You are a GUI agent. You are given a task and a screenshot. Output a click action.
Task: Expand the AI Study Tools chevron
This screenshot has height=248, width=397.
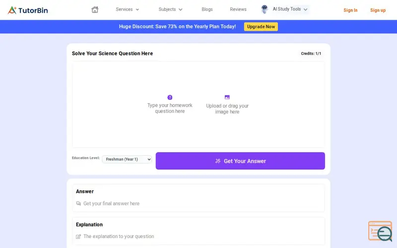pyautogui.click(x=305, y=9)
